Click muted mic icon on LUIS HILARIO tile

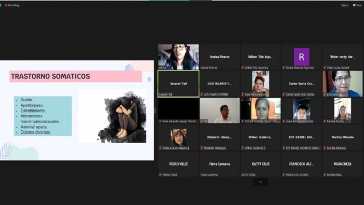(202, 94)
